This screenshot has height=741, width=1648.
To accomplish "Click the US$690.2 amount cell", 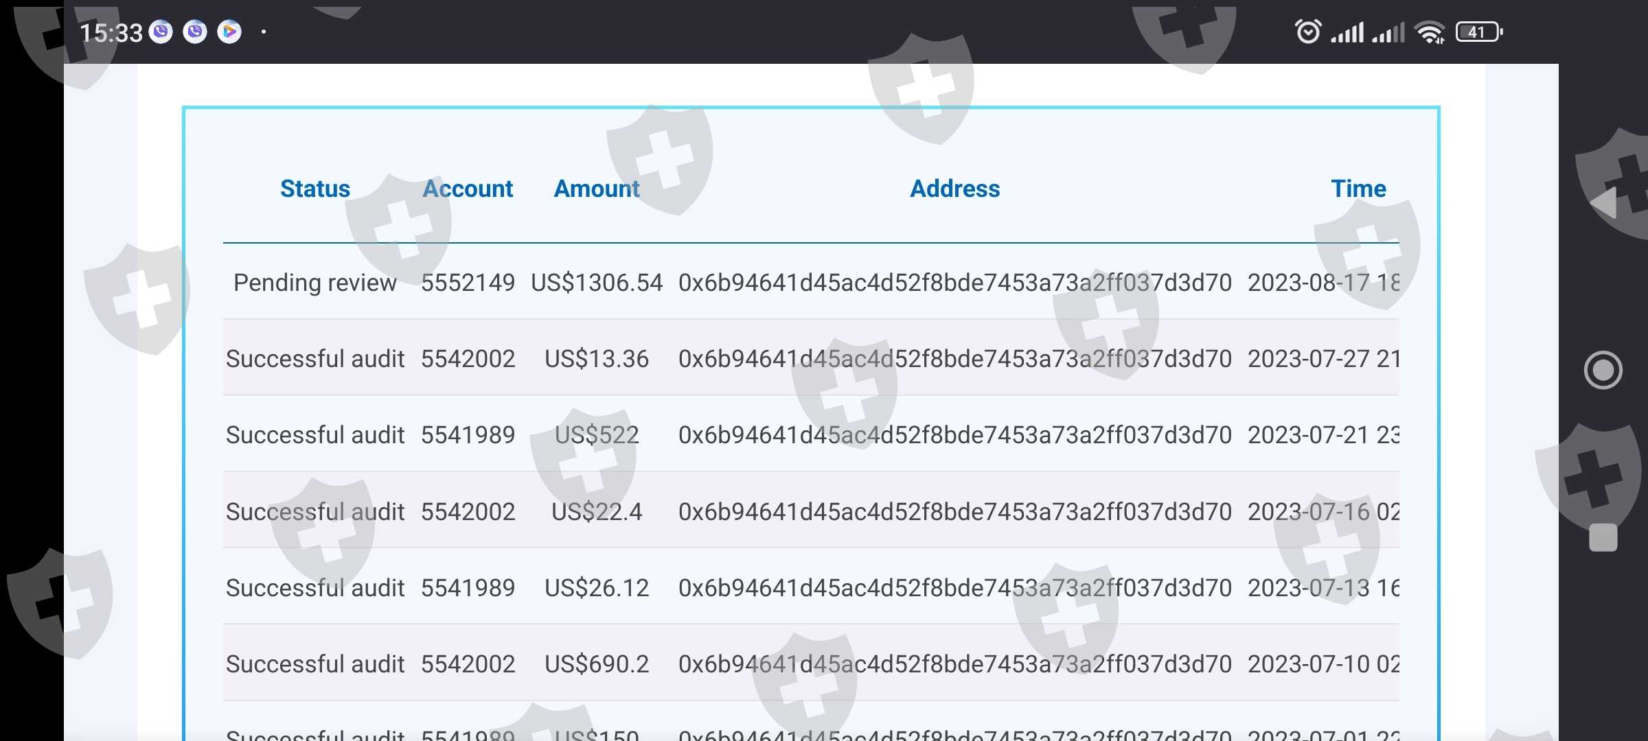I will pos(597,664).
